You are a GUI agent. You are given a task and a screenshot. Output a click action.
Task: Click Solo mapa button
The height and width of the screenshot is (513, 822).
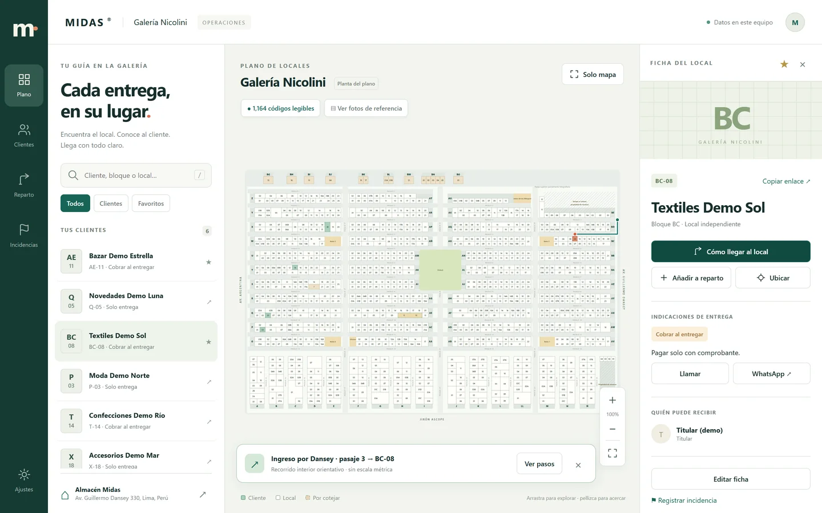coord(593,74)
